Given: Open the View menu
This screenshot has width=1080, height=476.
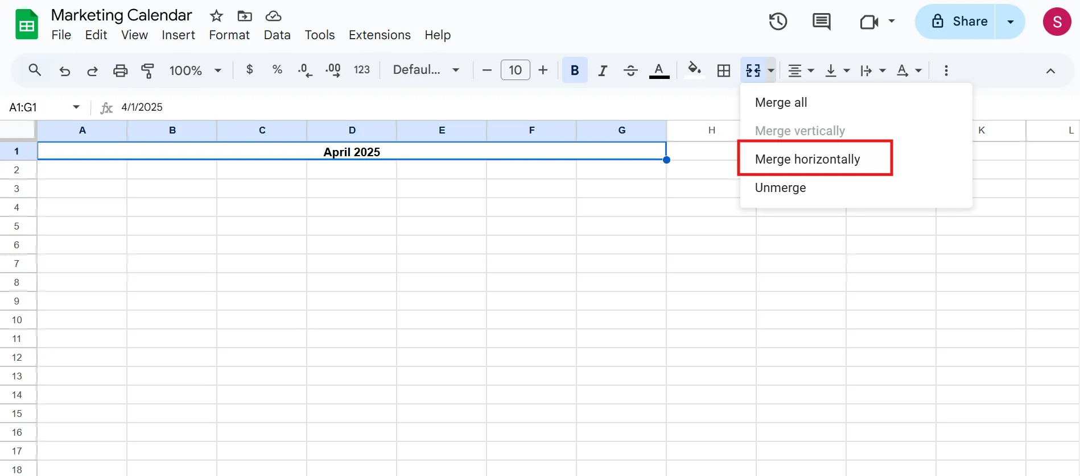Looking at the screenshot, I should click(134, 35).
